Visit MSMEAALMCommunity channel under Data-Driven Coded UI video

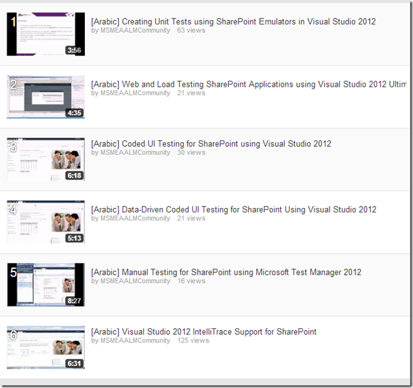point(135,218)
